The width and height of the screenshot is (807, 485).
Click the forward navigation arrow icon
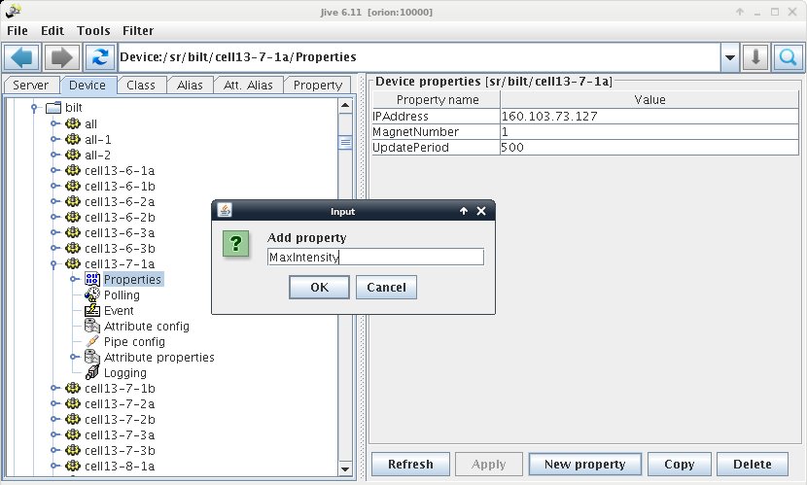pos(61,57)
